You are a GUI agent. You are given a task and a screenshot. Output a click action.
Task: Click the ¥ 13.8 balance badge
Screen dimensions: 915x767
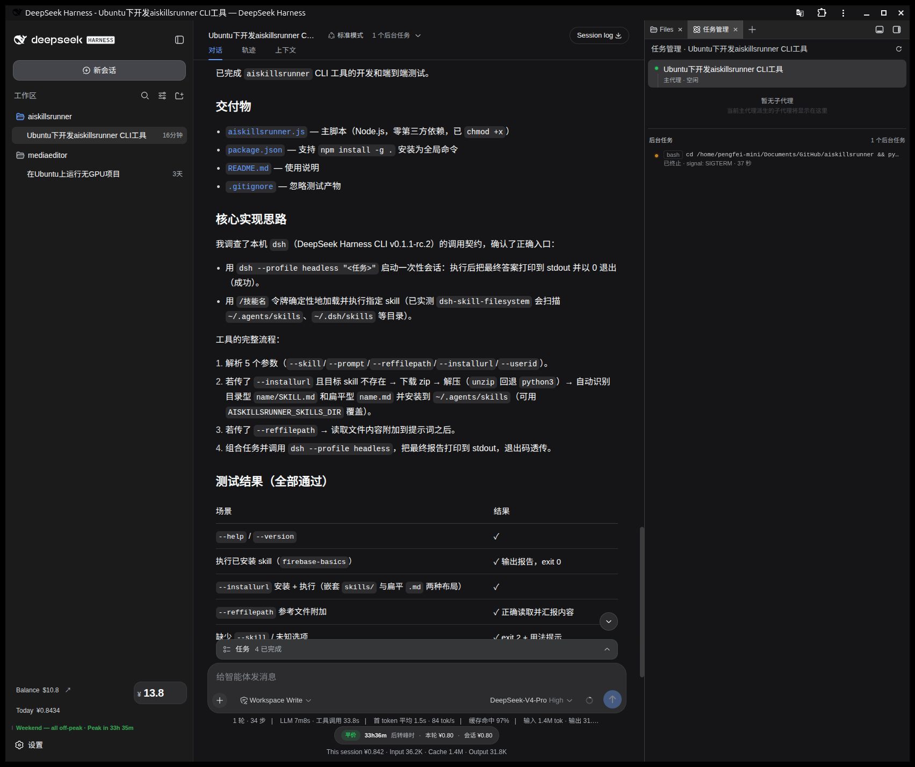pos(160,693)
